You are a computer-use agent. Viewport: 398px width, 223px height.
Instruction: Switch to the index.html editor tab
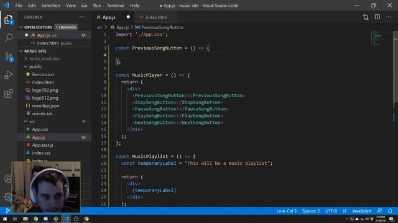point(156,17)
